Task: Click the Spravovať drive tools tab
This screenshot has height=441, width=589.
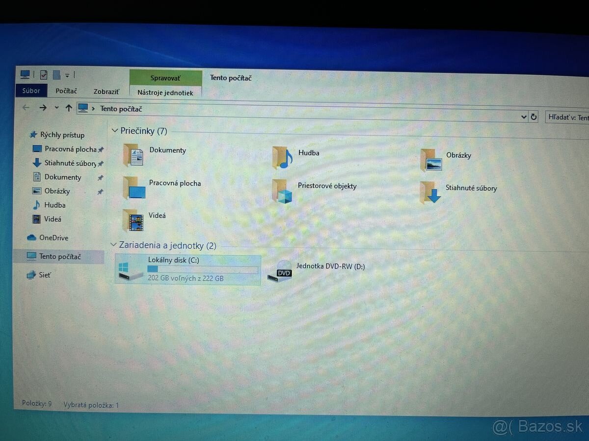Action: pyautogui.click(x=165, y=78)
